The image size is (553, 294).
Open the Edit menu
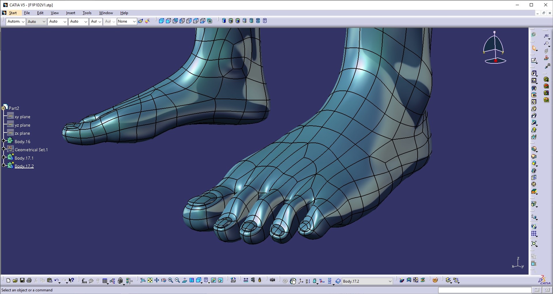point(40,13)
